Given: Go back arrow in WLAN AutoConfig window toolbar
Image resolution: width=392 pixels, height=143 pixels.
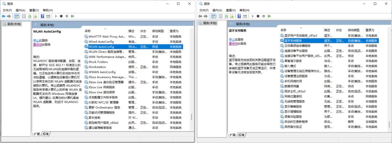Looking at the screenshot, I should point(4,16).
